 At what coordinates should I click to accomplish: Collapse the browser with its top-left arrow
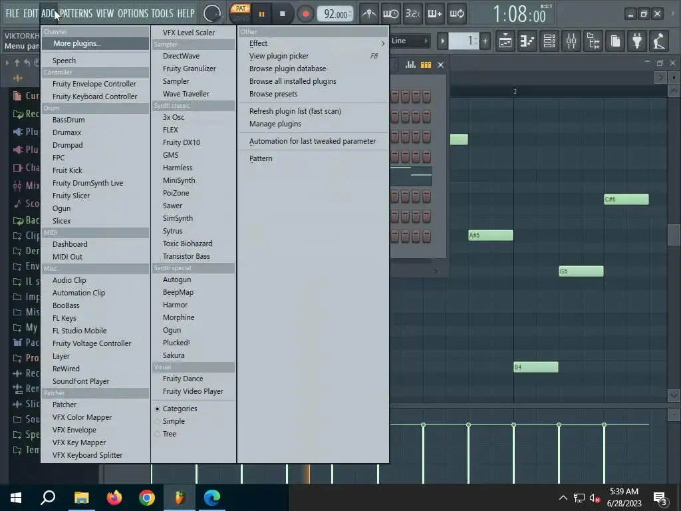7,63
